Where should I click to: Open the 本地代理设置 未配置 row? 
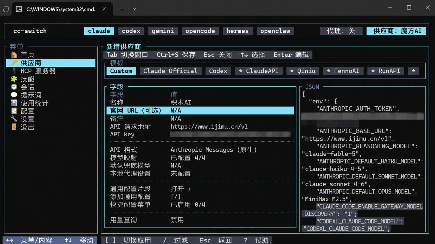tap(200, 173)
